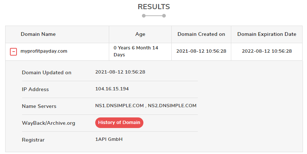Click the NS2.DNSIMPLE.COM name server text

click(172, 105)
